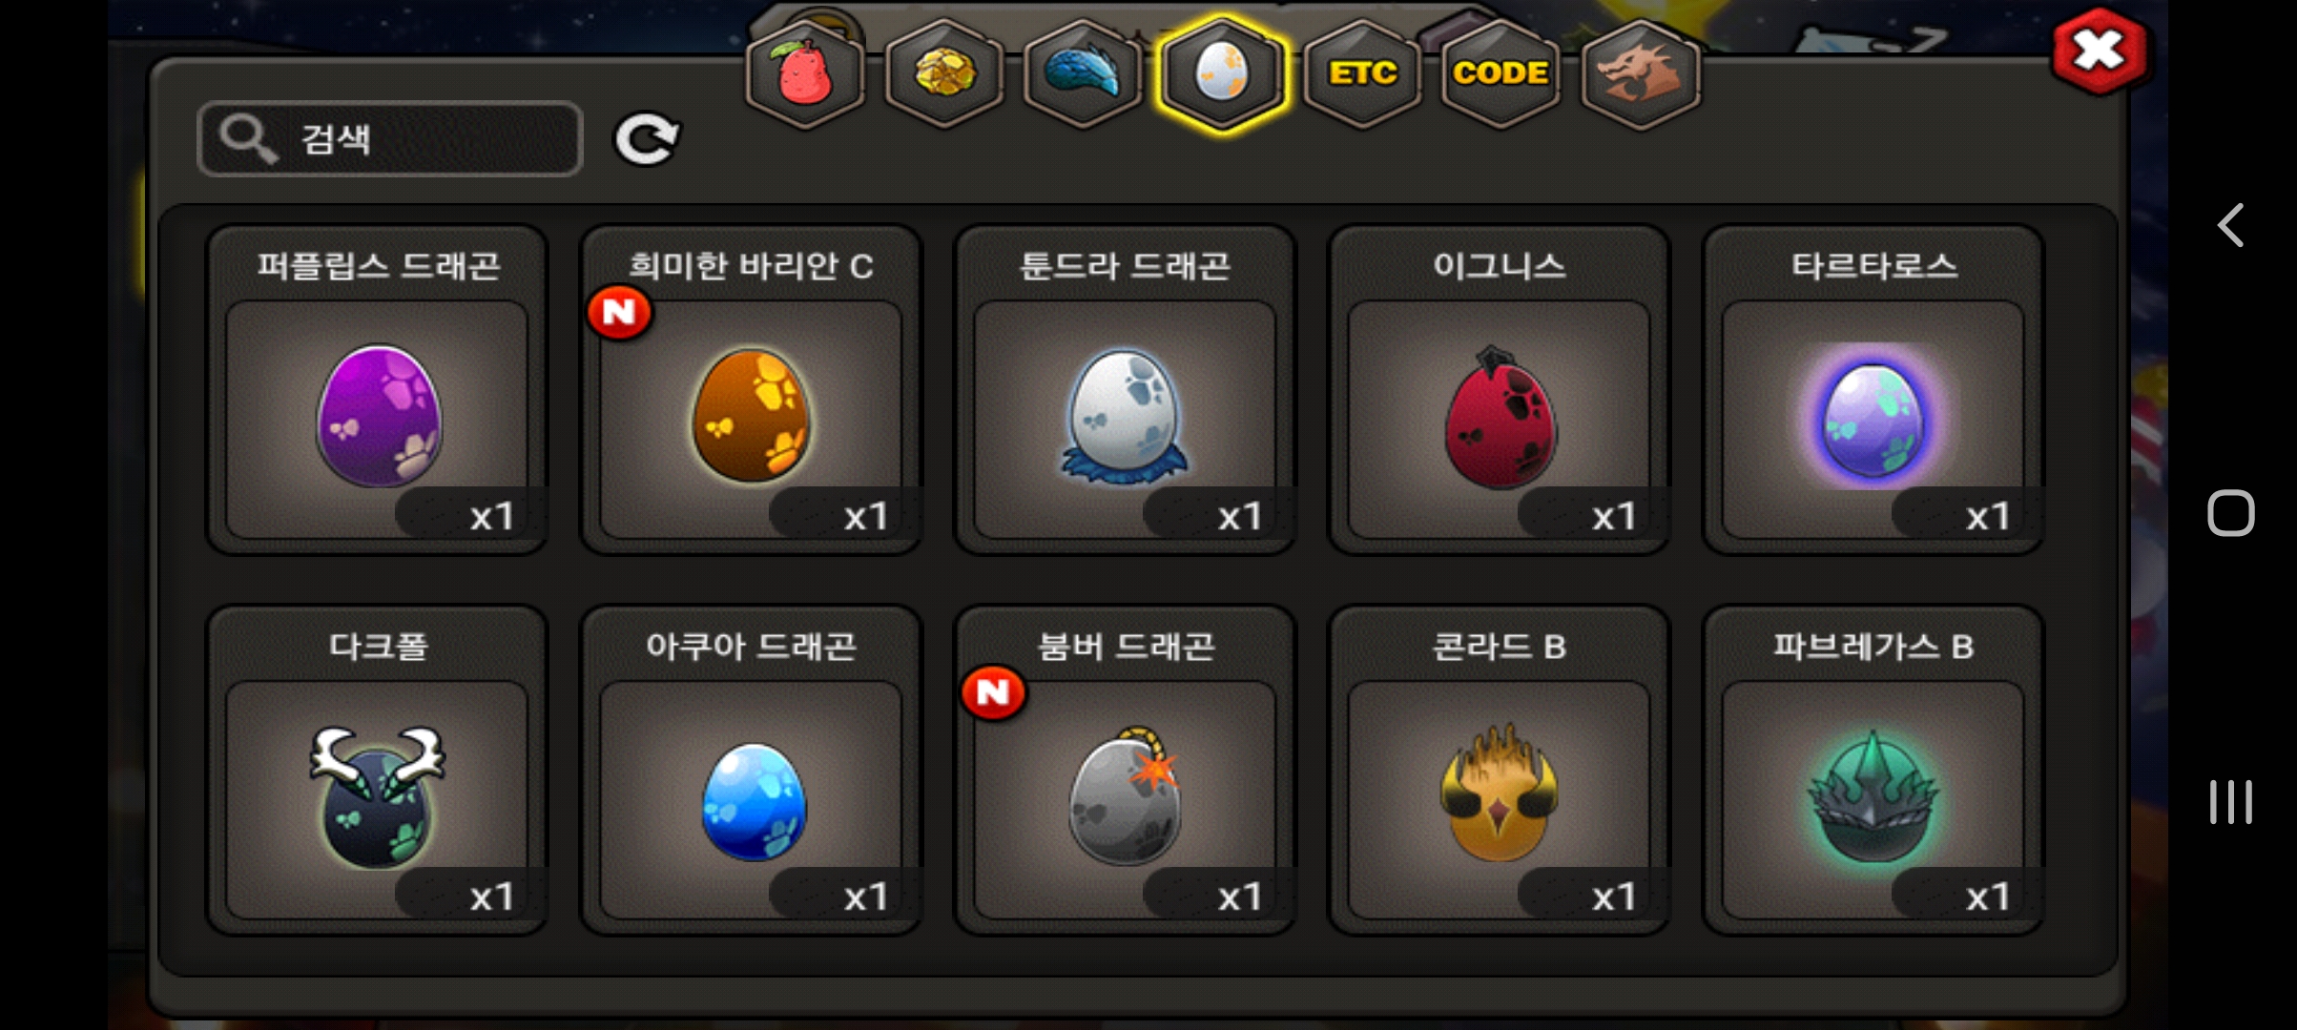Open the blue dragon scale category
Image resolution: width=2297 pixels, height=1030 pixels.
pos(1083,74)
